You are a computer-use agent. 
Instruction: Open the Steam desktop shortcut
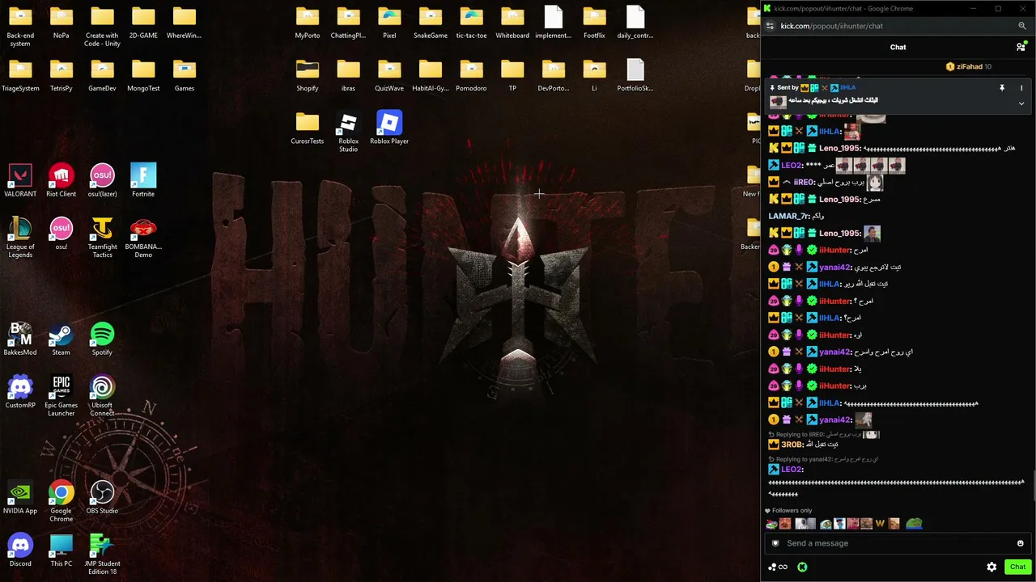pyautogui.click(x=61, y=339)
